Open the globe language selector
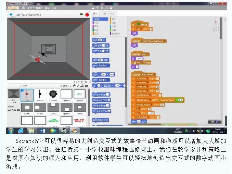Image resolution: width=232 pixels, height=174 pixels. point(24,8)
